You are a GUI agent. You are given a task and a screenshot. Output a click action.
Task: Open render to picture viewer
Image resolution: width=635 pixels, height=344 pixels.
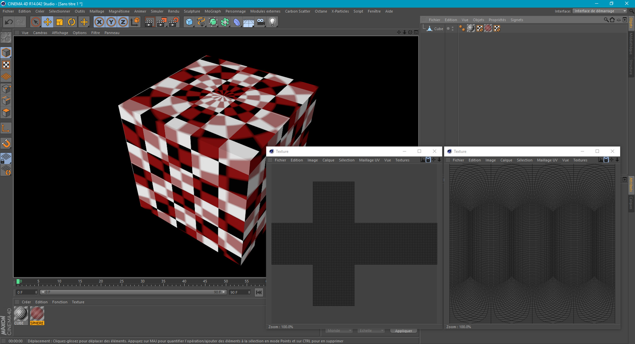tap(161, 22)
